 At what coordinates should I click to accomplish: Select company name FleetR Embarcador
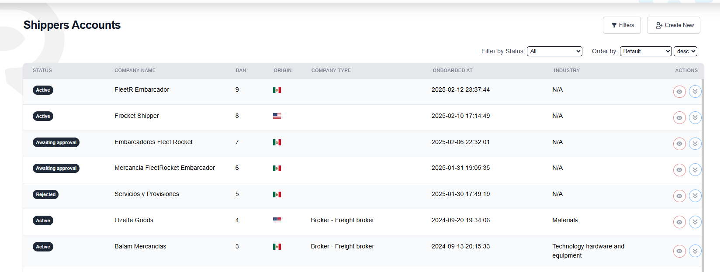point(142,90)
